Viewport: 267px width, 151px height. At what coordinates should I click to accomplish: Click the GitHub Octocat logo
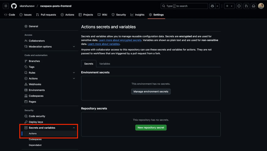[x=14, y=6]
